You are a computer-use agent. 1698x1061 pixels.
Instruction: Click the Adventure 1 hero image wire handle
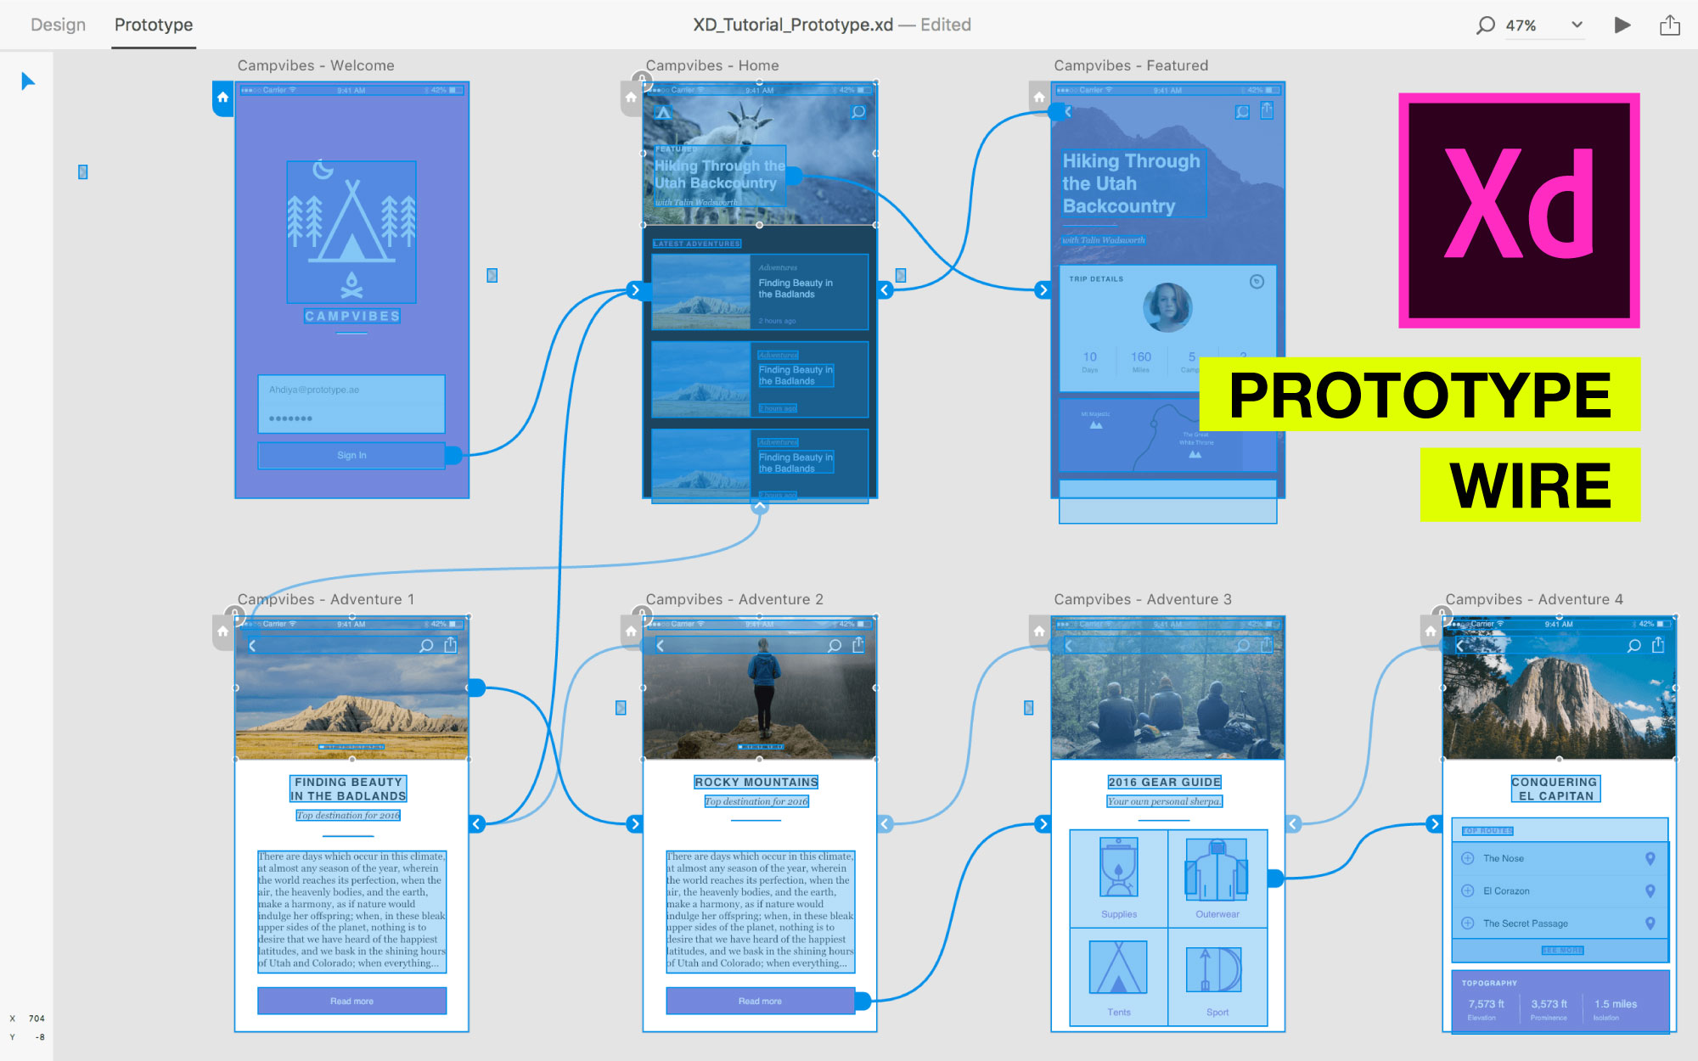tap(477, 688)
